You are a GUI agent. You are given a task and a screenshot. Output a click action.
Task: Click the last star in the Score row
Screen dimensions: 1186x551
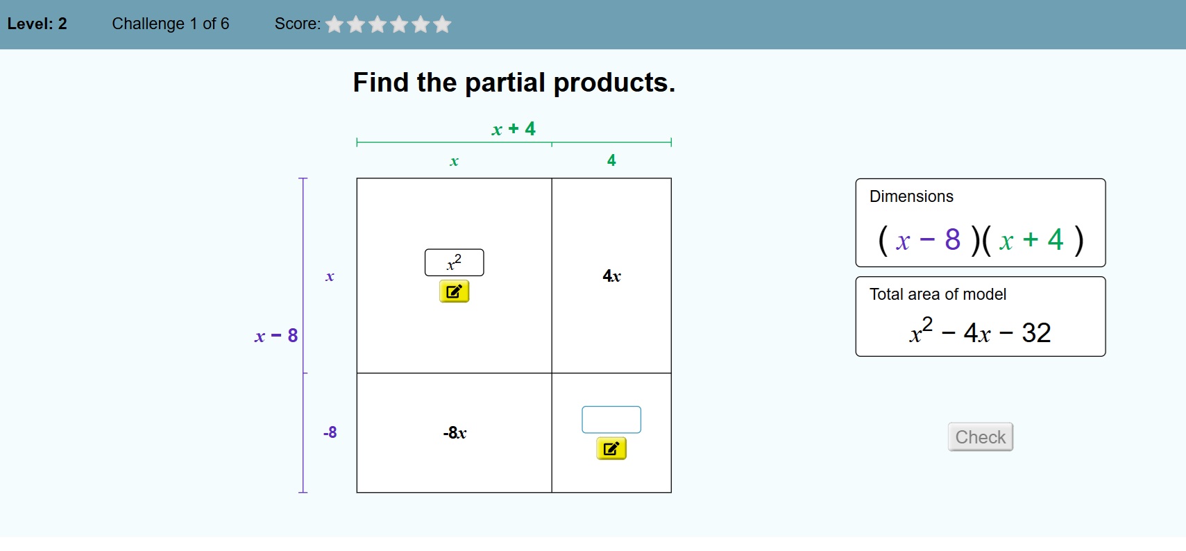442,25
